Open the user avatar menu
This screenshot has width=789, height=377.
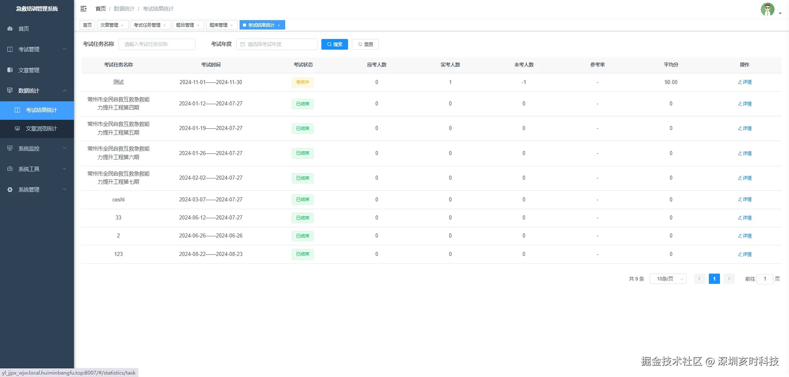pyautogui.click(x=767, y=9)
